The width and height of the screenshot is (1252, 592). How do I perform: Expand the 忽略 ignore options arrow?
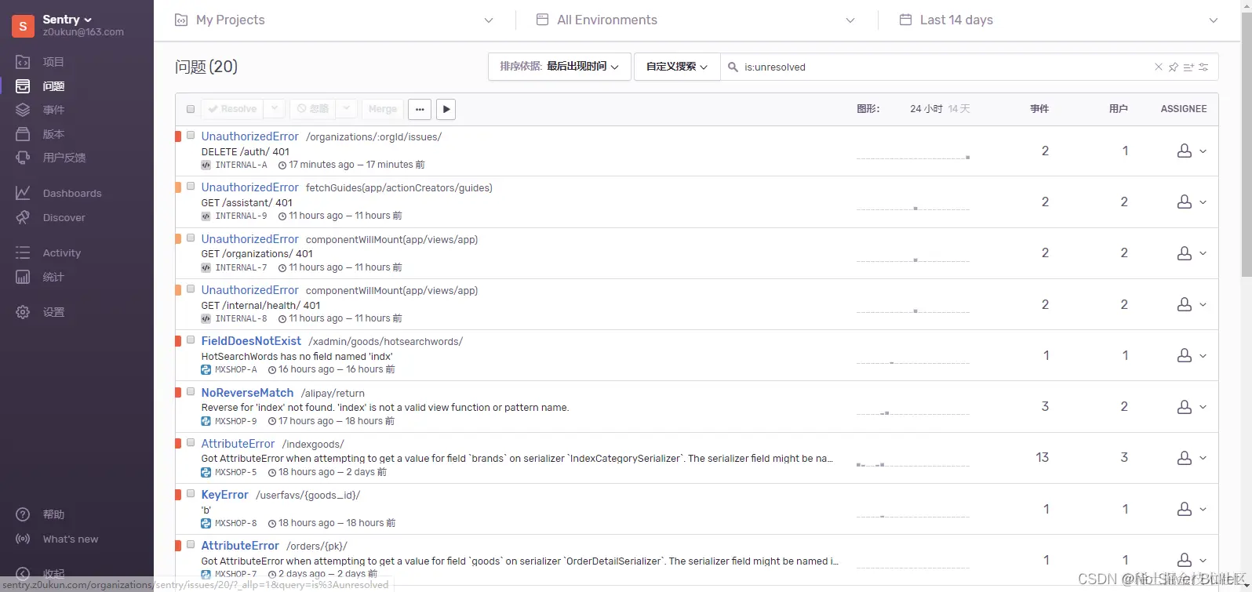[x=346, y=109]
